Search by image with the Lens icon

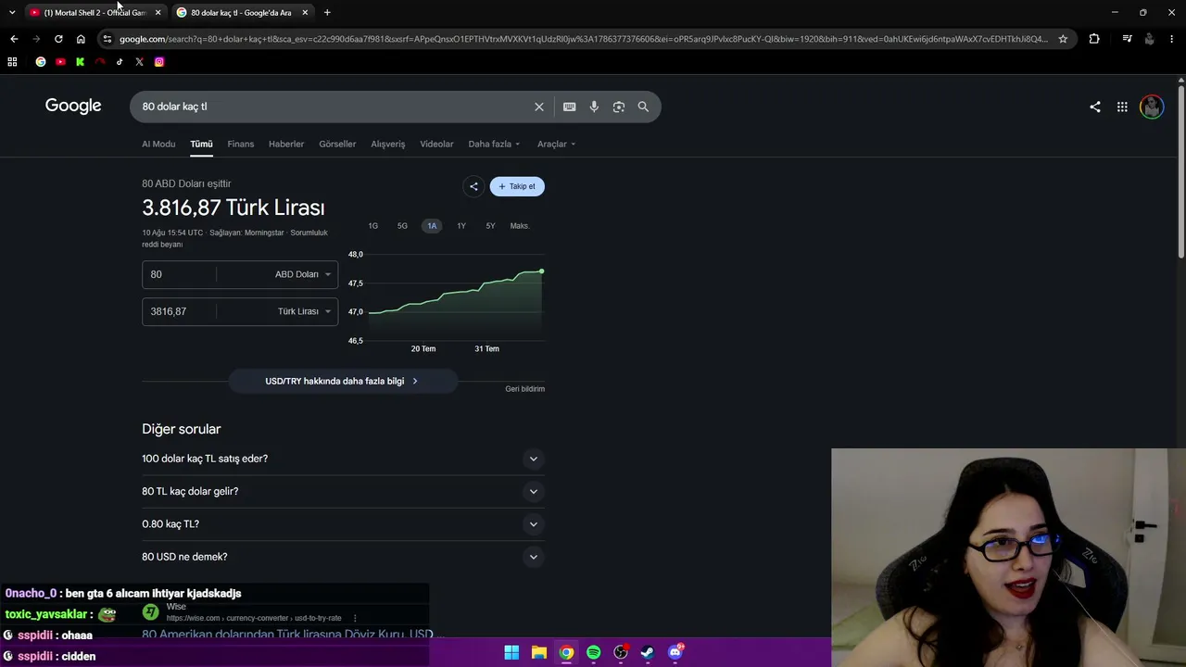(619, 107)
